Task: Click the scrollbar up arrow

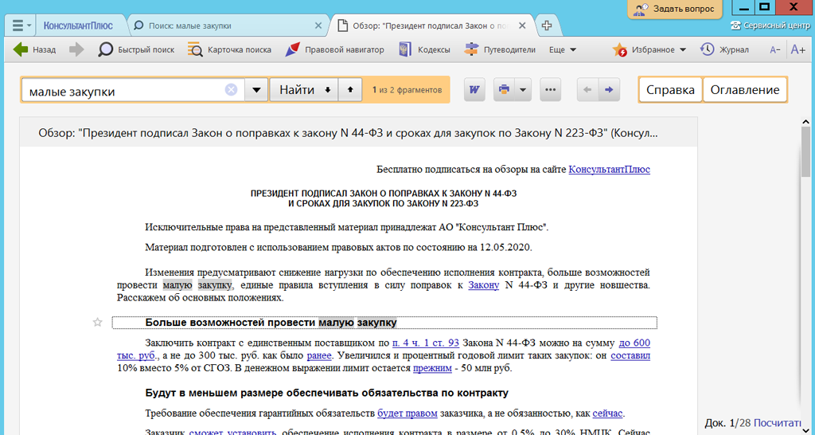Action: click(806, 122)
